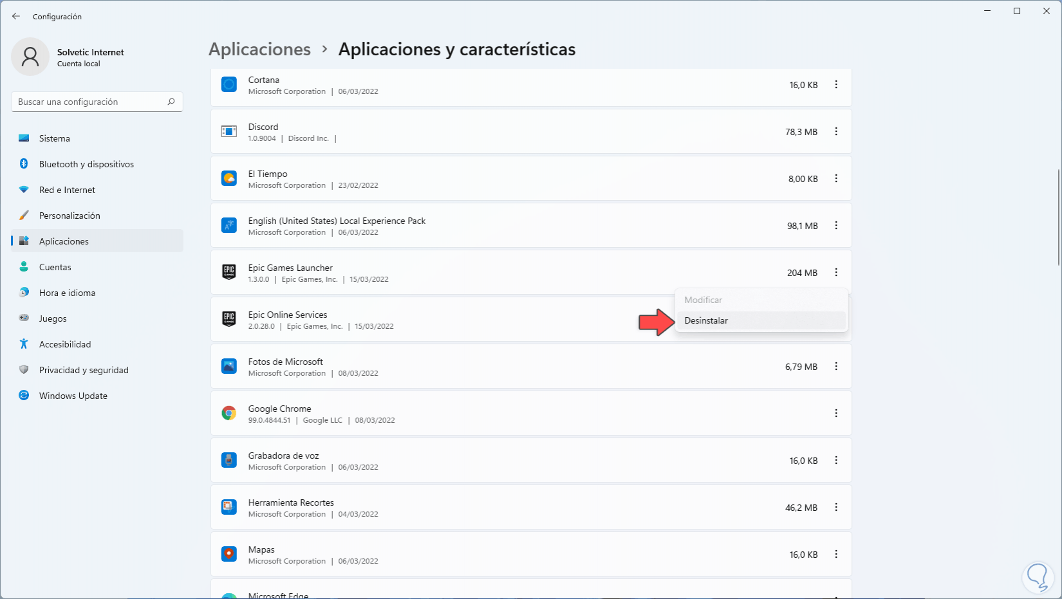1062x599 pixels.
Task: Open Personalización settings
Action: point(97,216)
